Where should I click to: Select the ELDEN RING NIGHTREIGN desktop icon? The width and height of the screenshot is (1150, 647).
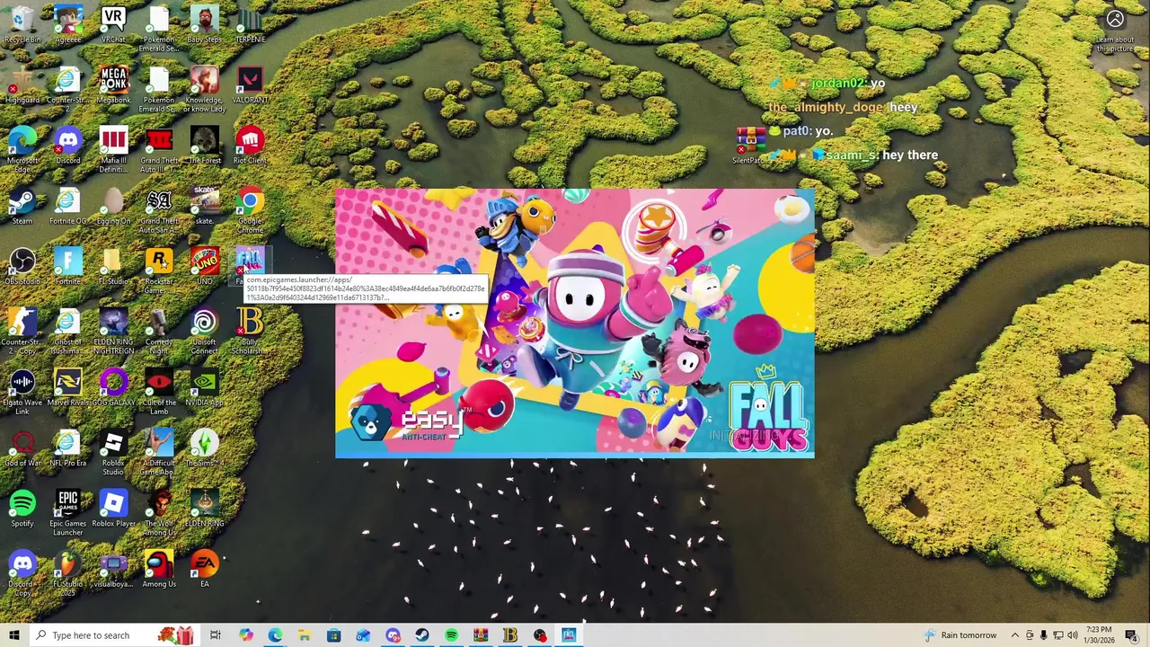coord(113,331)
